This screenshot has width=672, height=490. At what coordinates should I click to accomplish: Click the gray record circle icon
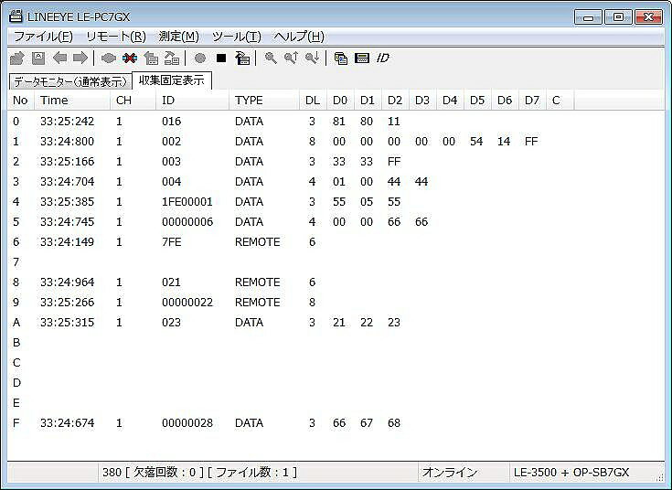point(200,58)
